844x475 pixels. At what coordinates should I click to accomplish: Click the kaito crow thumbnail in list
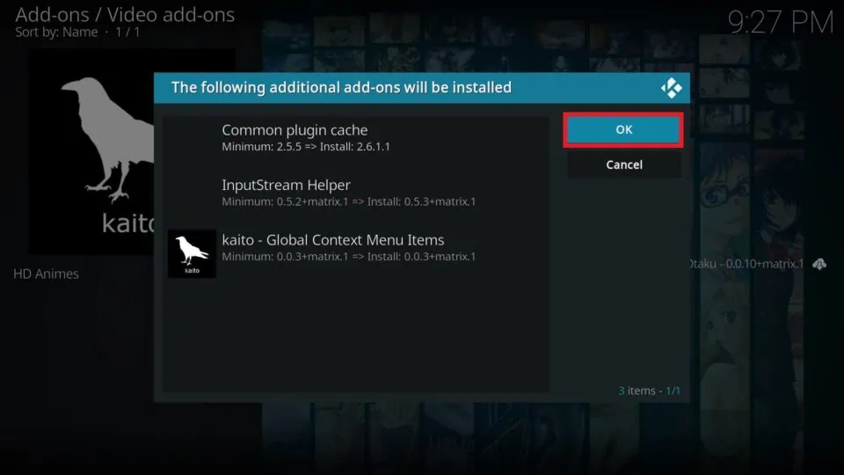(192, 253)
